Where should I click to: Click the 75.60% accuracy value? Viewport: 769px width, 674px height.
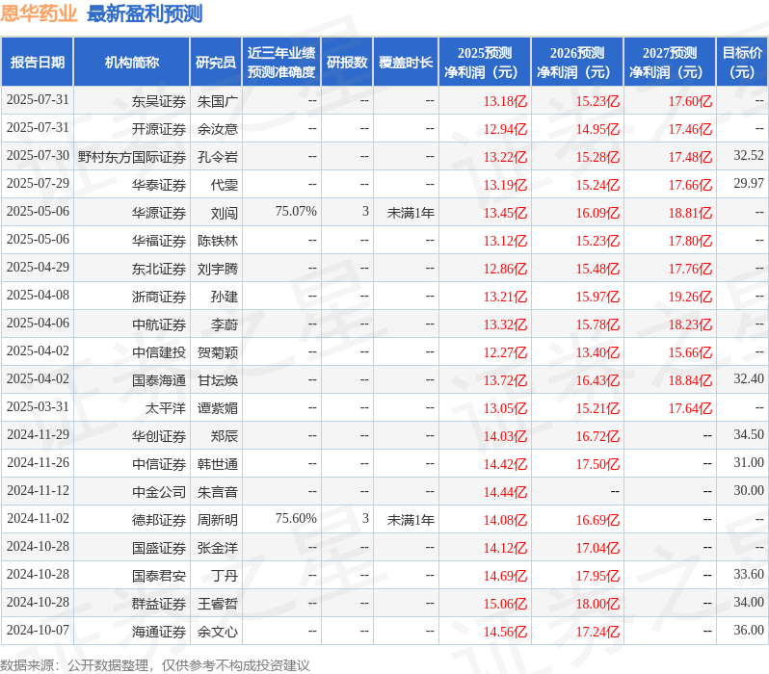[x=296, y=519]
